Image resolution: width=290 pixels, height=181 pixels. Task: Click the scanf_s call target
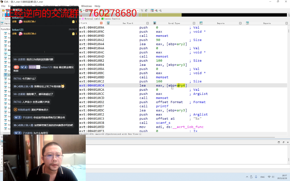tap(163, 123)
